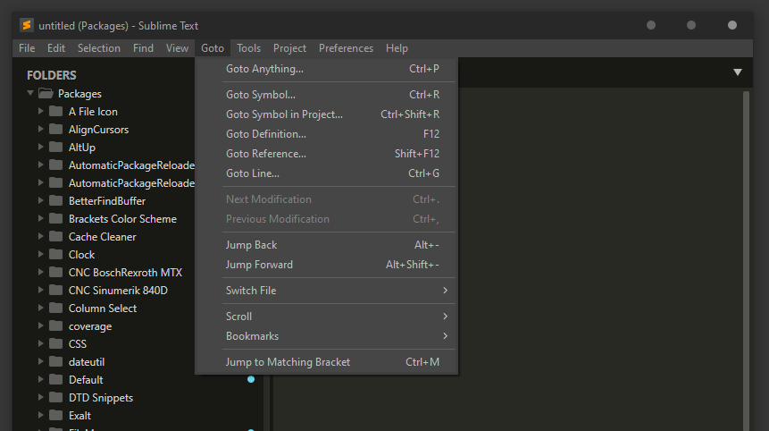Select the Brackets Color Scheme label
This screenshot has width=769, height=431.
pos(122,219)
